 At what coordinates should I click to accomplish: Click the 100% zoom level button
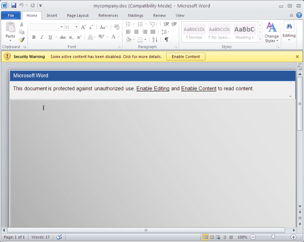(x=242, y=237)
